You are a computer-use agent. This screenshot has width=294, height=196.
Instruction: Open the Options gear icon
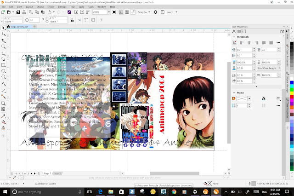[x=155, y=12]
